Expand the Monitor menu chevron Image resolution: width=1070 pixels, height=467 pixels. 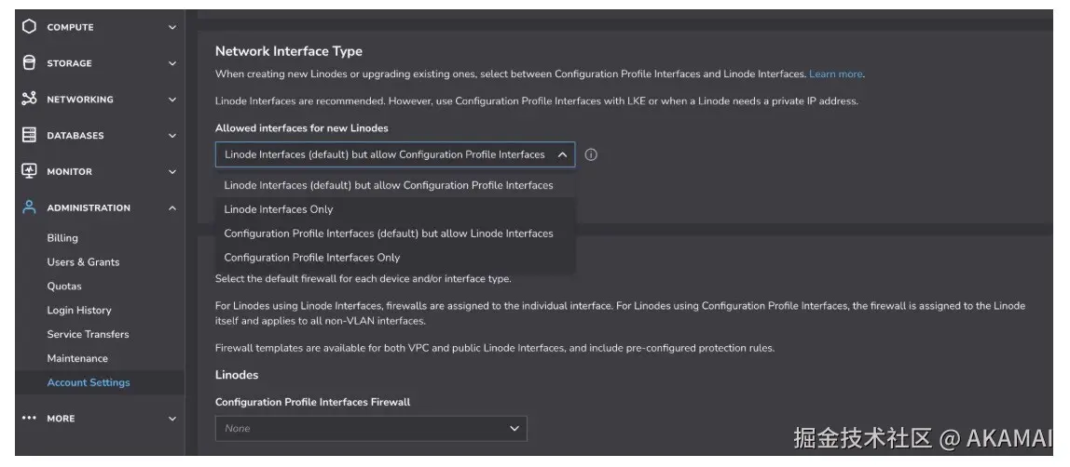point(171,171)
